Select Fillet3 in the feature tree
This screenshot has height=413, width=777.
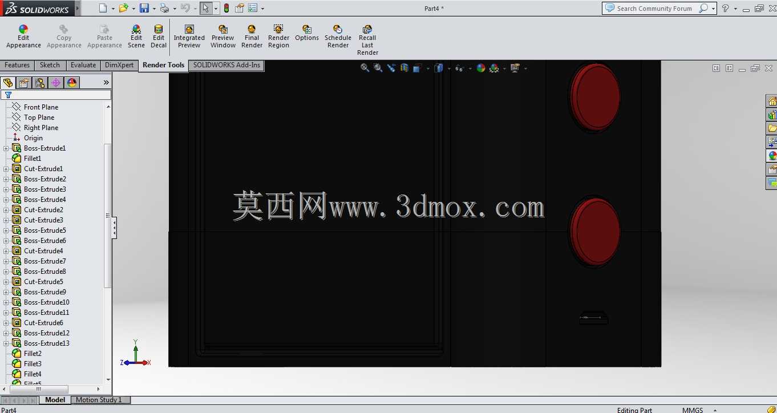click(33, 364)
